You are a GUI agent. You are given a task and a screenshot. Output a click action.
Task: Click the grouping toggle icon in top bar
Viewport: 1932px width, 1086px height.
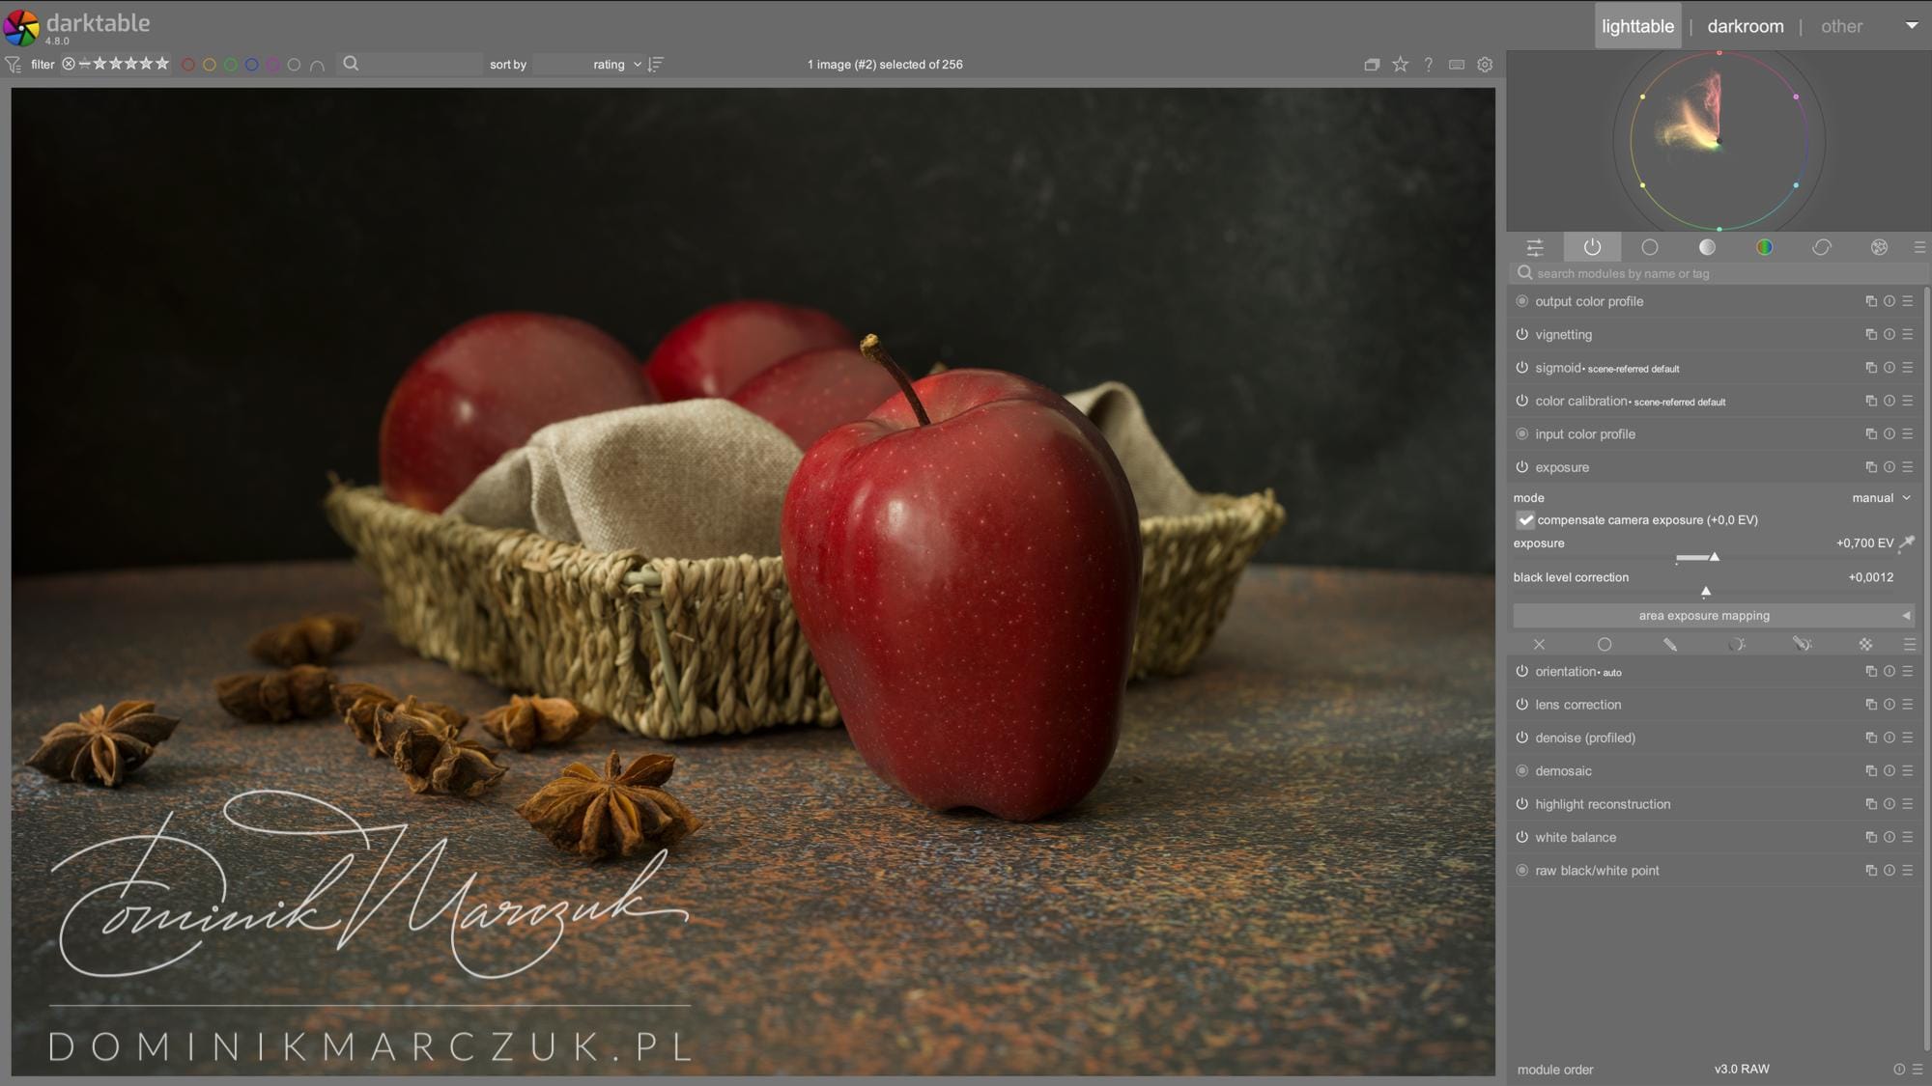[1372, 65]
